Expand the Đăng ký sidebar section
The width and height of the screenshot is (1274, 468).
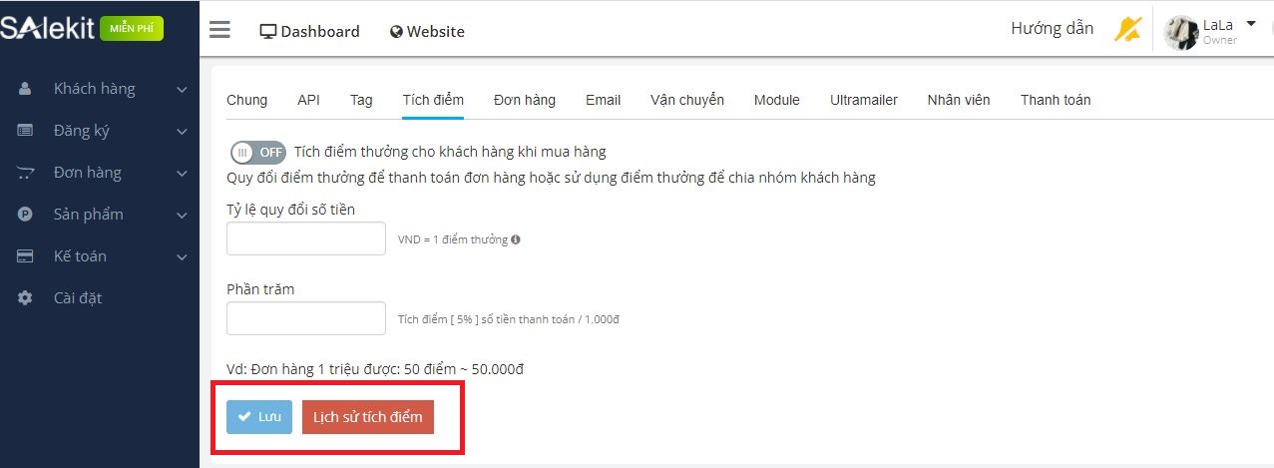(x=182, y=132)
